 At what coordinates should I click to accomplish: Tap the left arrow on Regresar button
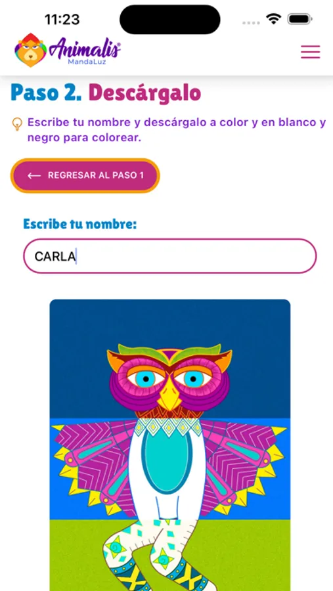tap(34, 175)
